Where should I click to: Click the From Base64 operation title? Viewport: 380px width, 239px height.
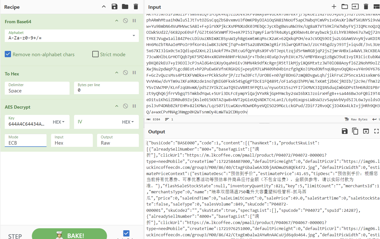click(18, 22)
